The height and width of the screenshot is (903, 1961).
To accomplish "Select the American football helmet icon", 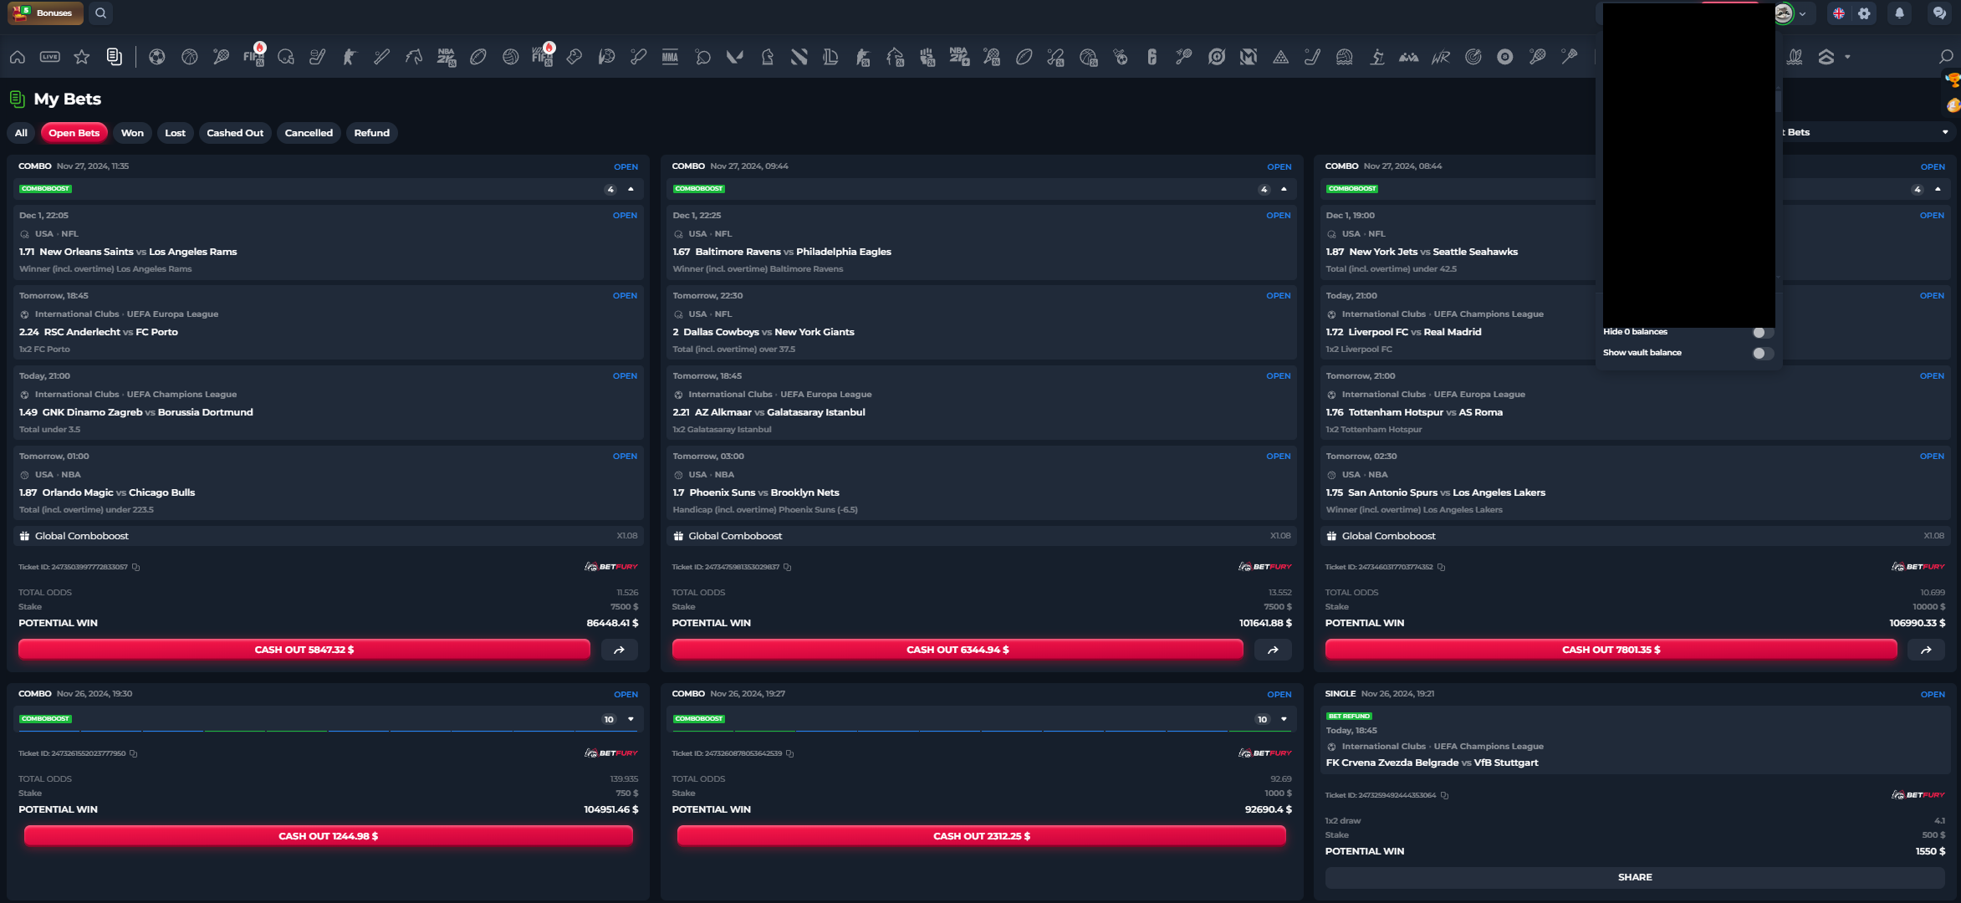I will [x=285, y=57].
